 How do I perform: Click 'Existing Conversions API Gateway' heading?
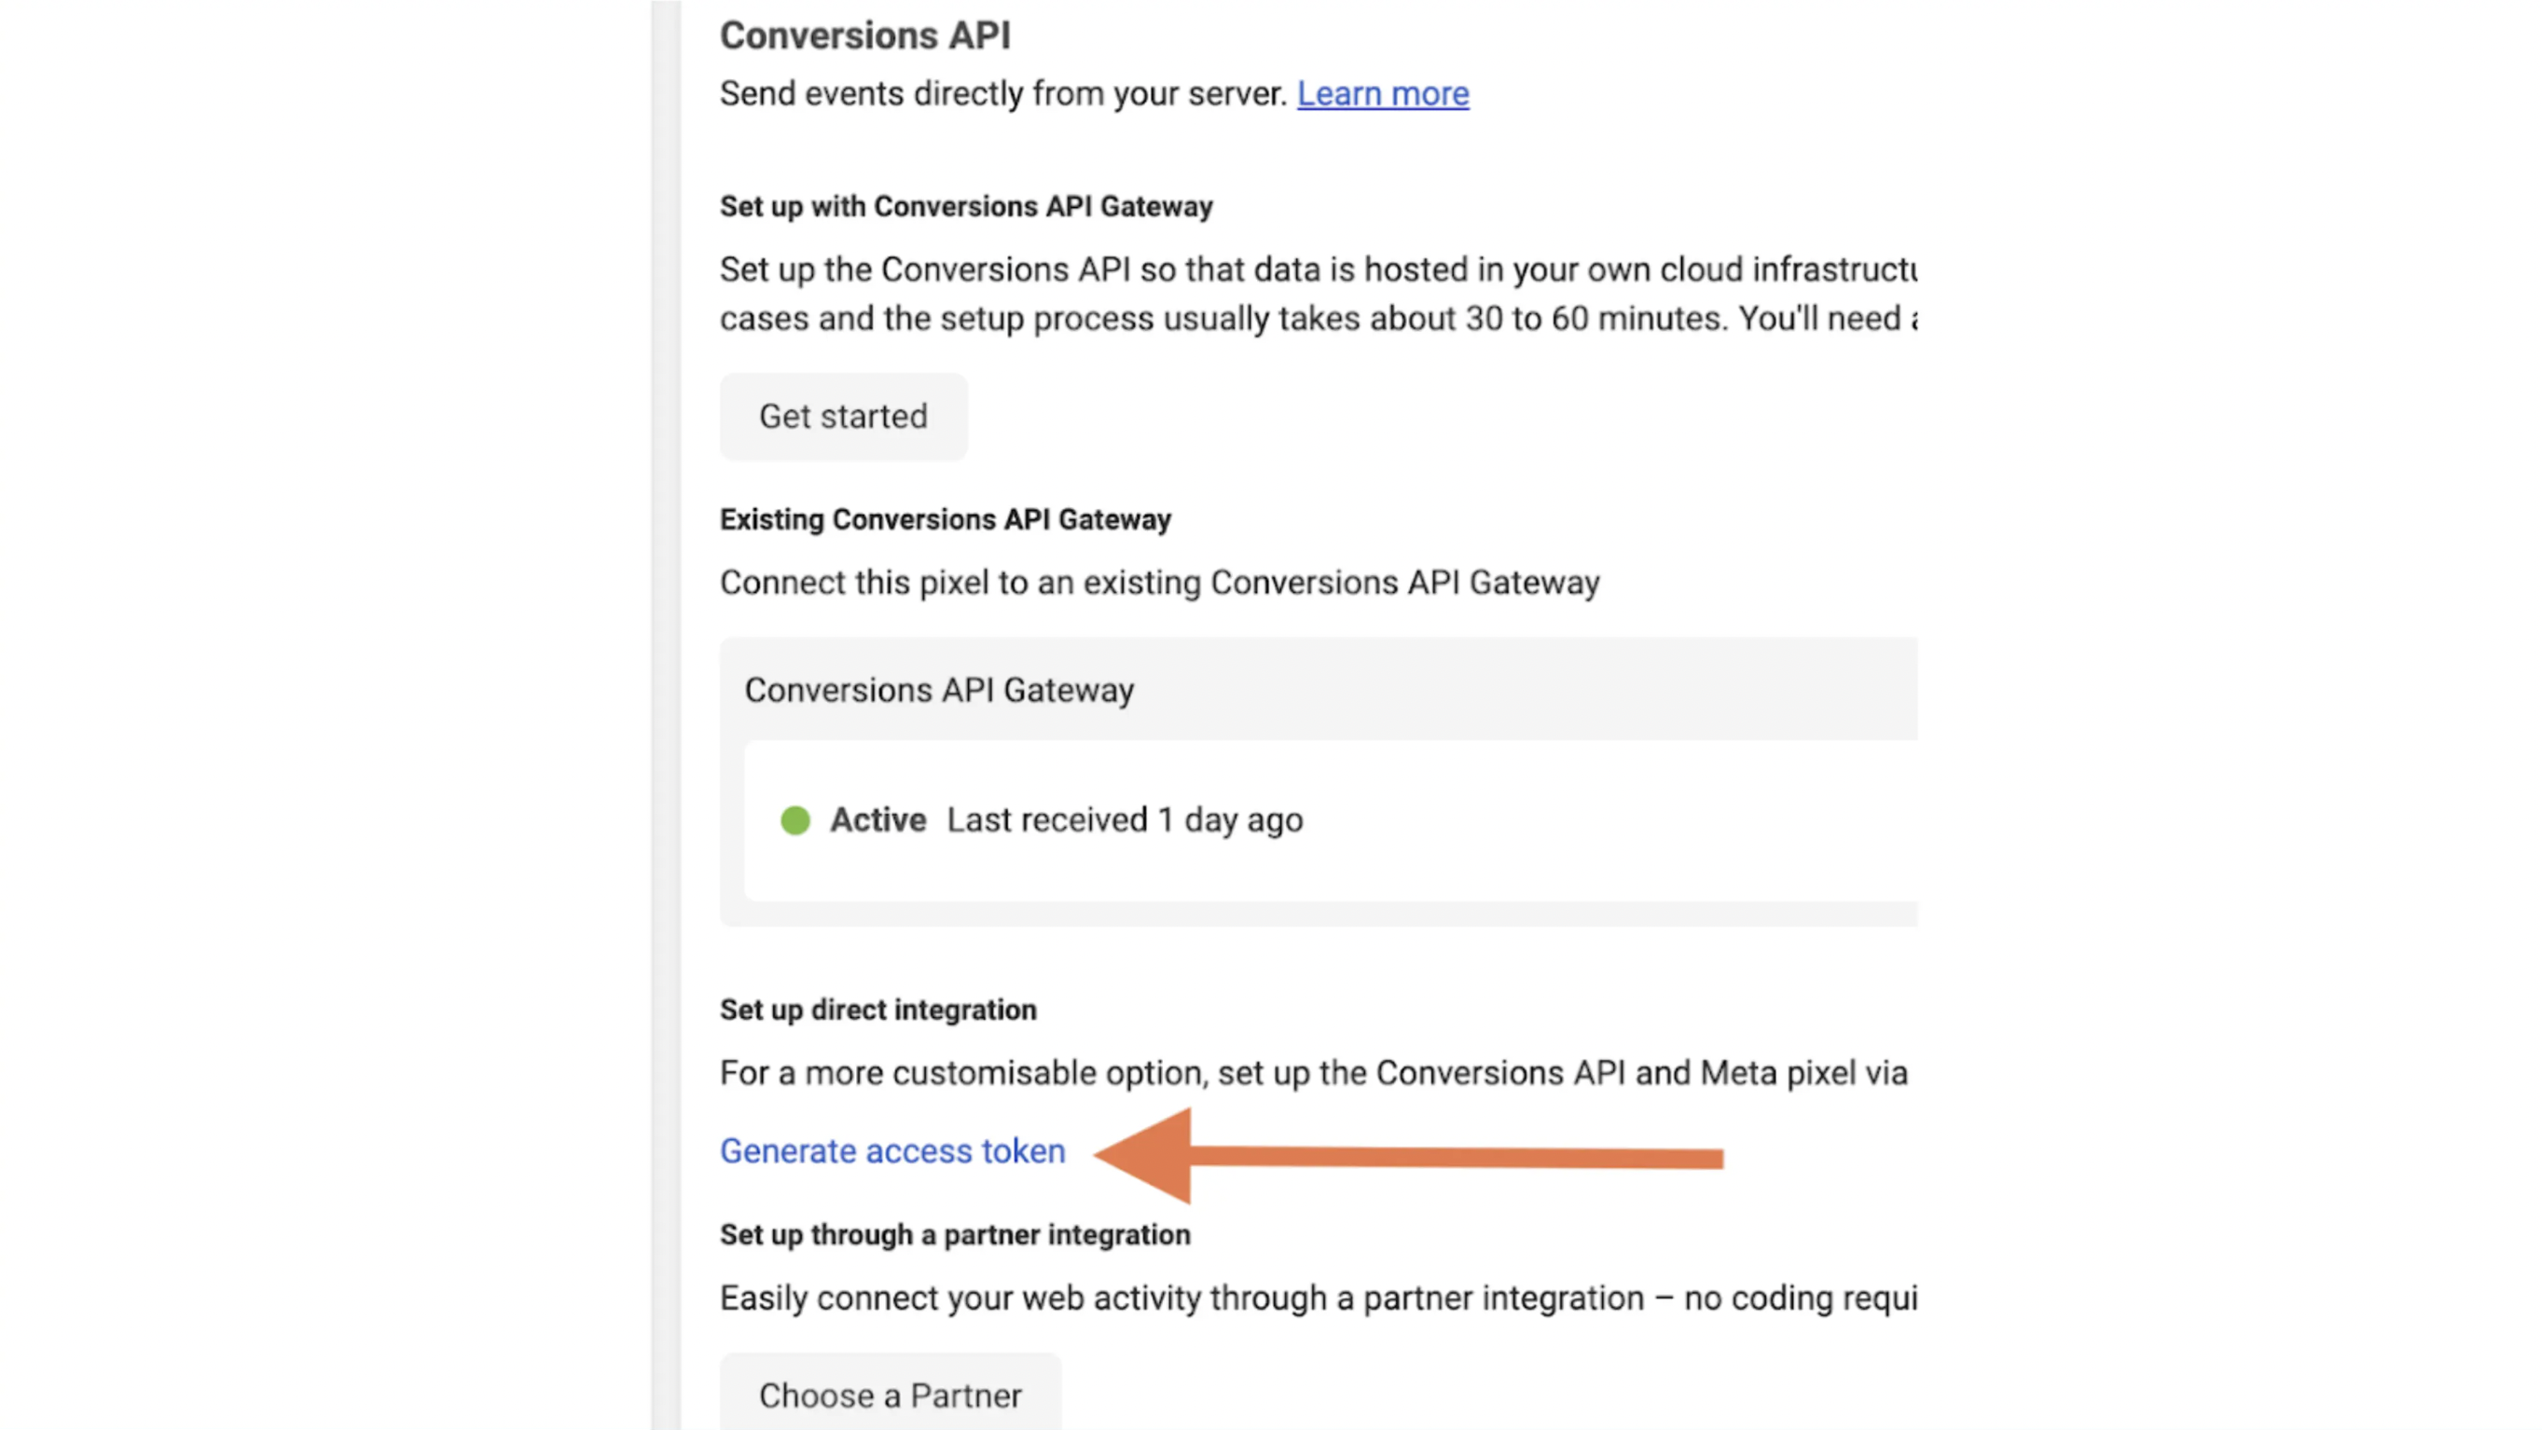pos(946,520)
